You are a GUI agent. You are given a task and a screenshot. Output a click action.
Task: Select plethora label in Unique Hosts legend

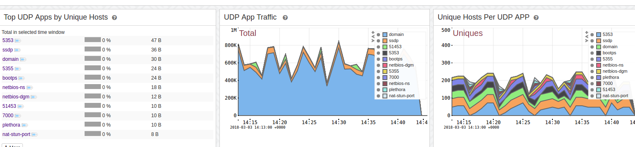coord(611,77)
